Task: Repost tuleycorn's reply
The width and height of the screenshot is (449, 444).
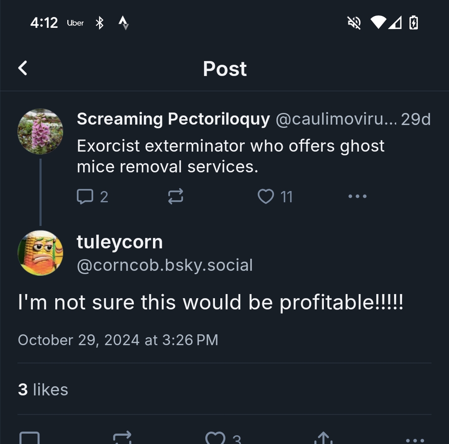Action: pyautogui.click(x=122, y=438)
